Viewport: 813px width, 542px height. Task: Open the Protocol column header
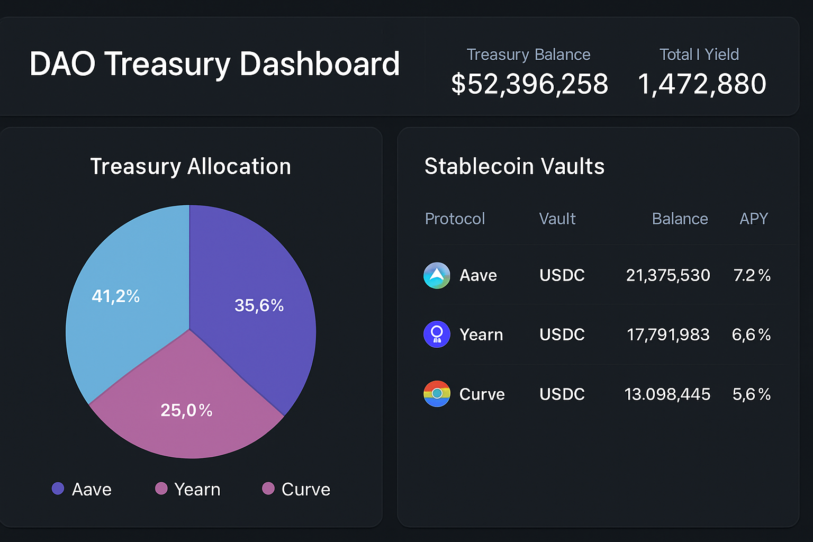(455, 219)
